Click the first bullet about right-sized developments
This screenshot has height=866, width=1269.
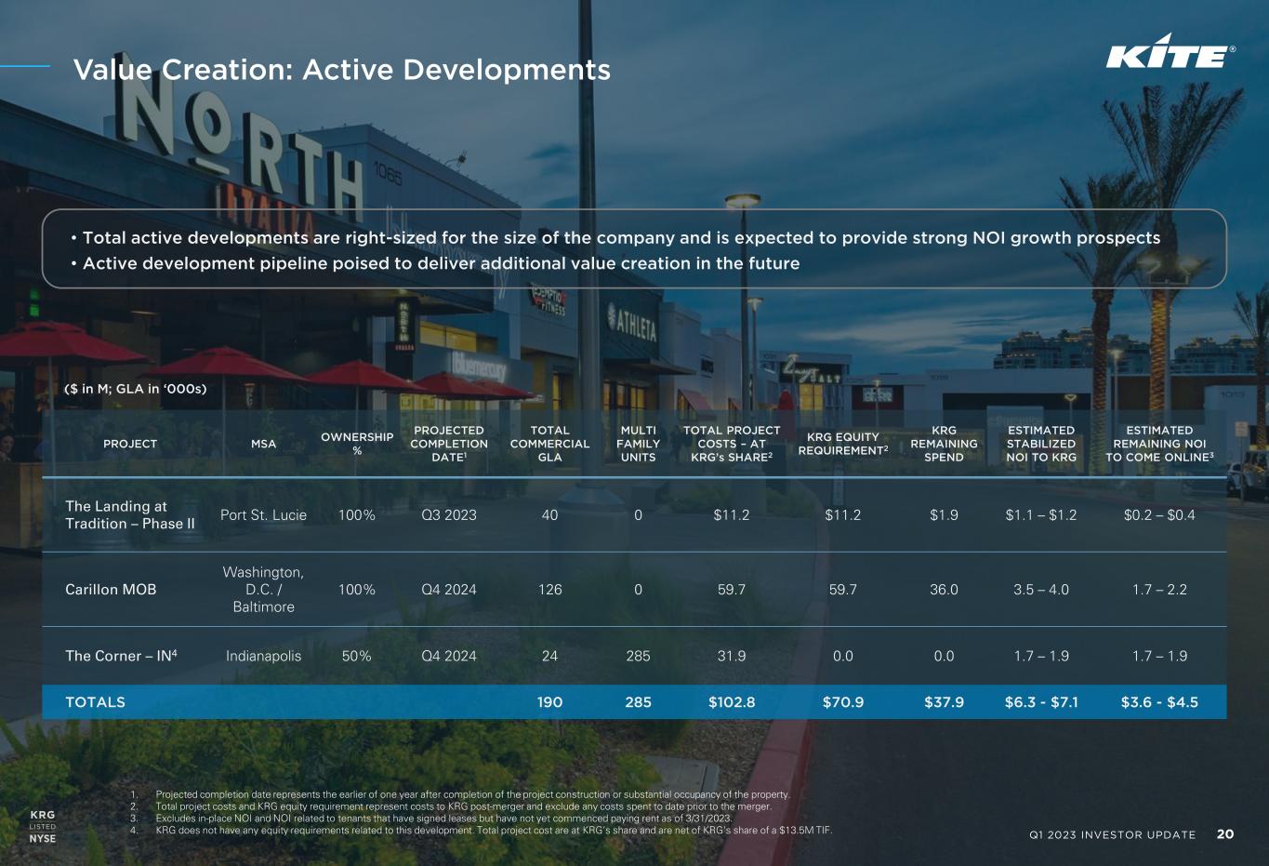621,238
